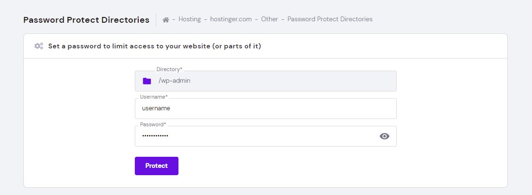Click the 'Set a password' section heading
Screen dimensions: 532x195
155,46
